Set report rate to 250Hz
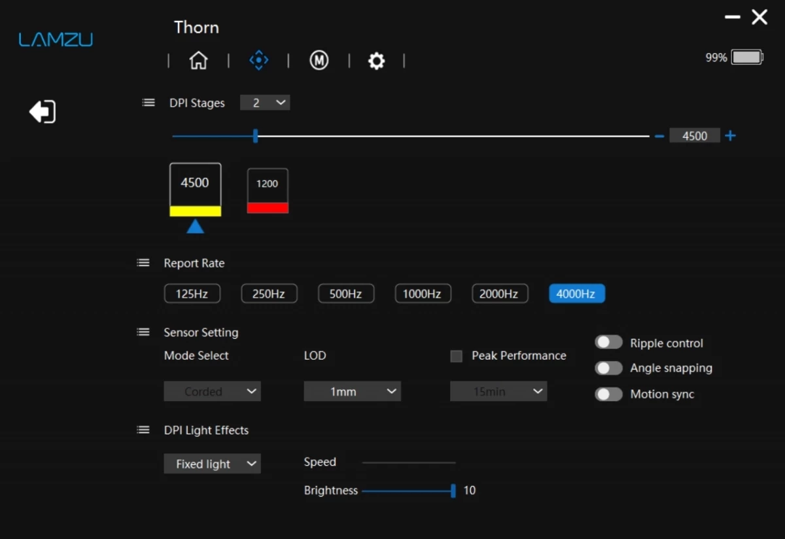Viewport: 785px width, 539px height. pyautogui.click(x=269, y=294)
